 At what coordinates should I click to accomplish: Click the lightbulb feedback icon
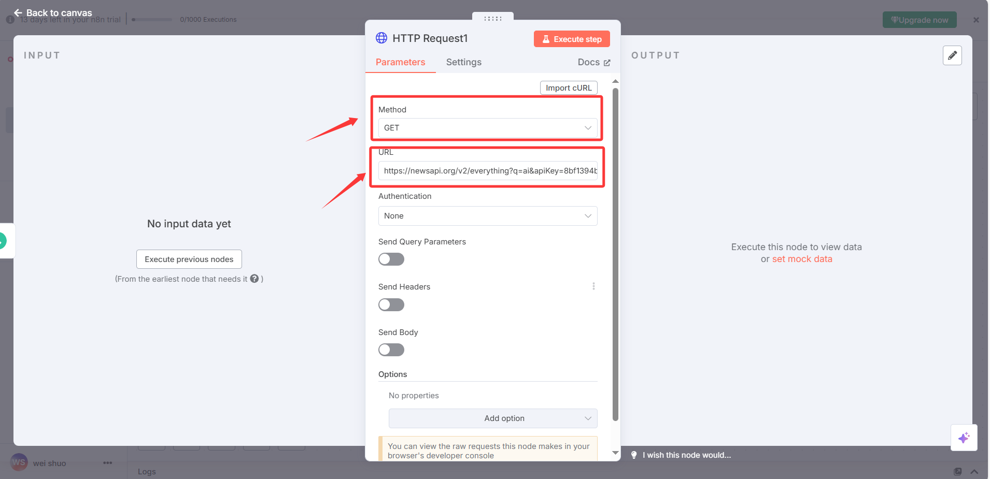tap(634, 455)
